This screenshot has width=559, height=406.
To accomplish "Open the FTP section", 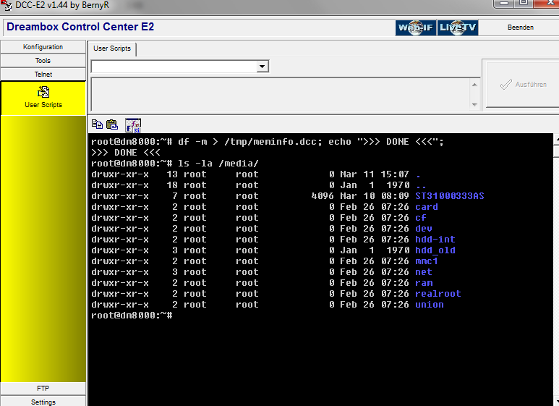I will [43, 389].
